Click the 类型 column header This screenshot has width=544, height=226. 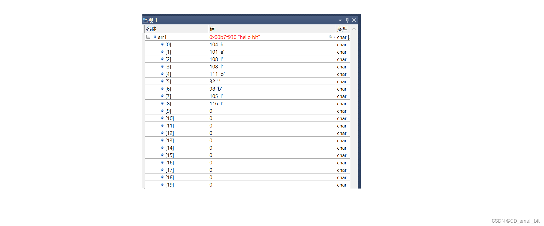[x=342, y=29]
